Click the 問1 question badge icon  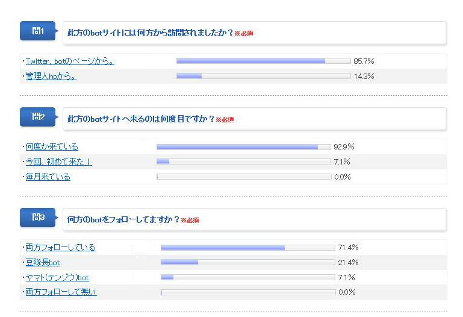click(x=37, y=31)
